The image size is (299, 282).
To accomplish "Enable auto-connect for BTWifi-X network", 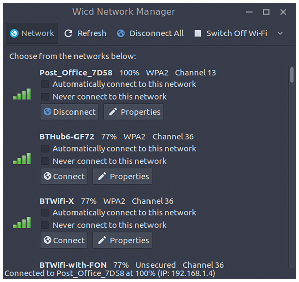I will (x=45, y=212).
